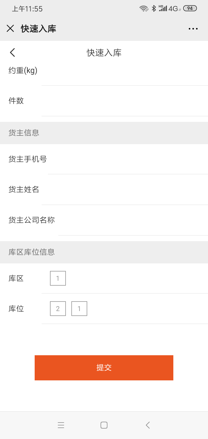Tap the 货主信息 section header

pos(104,133)
